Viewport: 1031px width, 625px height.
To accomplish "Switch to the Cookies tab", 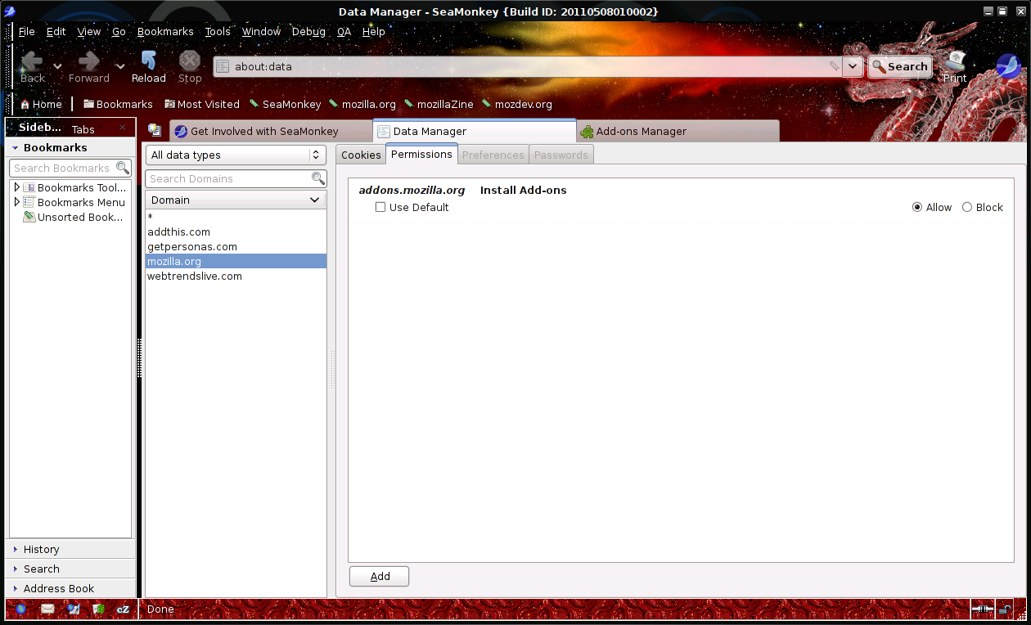I will pos(361,155).
